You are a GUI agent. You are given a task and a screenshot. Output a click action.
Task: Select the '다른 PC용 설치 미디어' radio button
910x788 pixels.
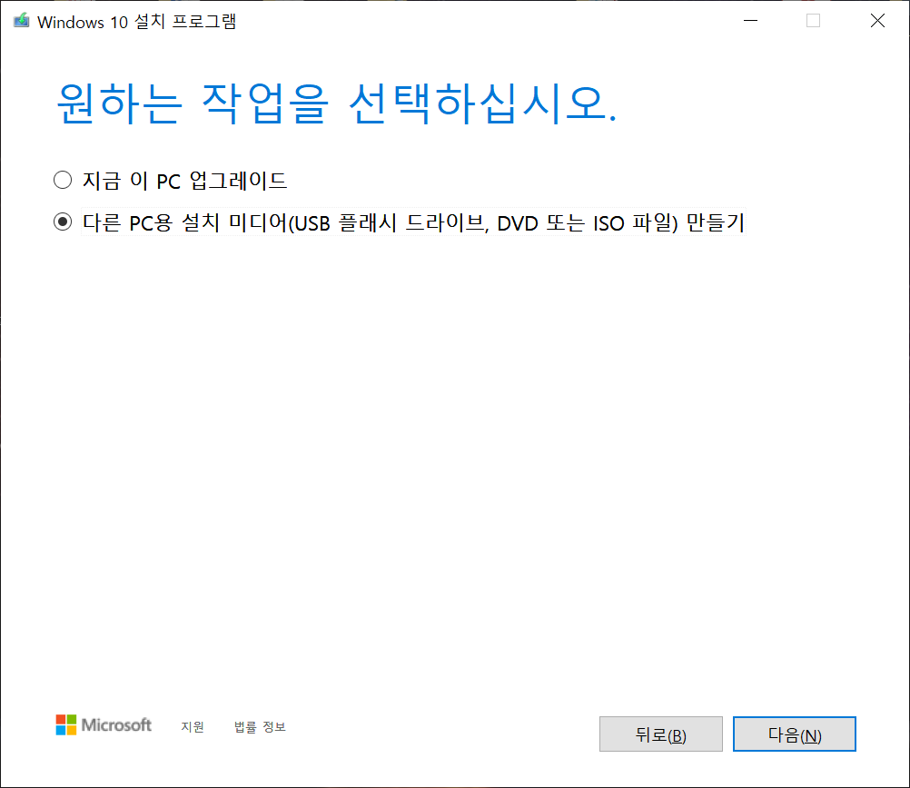(x=63, y=222)
